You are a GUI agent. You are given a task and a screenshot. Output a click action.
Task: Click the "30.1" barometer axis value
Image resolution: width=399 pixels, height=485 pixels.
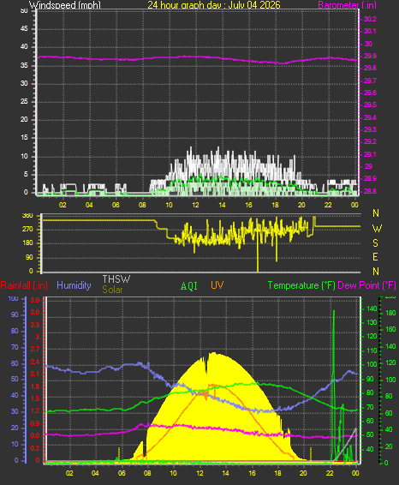click(370, 31)
